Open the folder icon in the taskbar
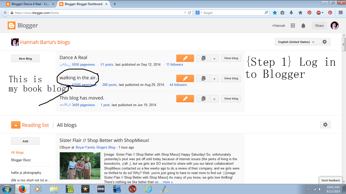 coord(54,189)
